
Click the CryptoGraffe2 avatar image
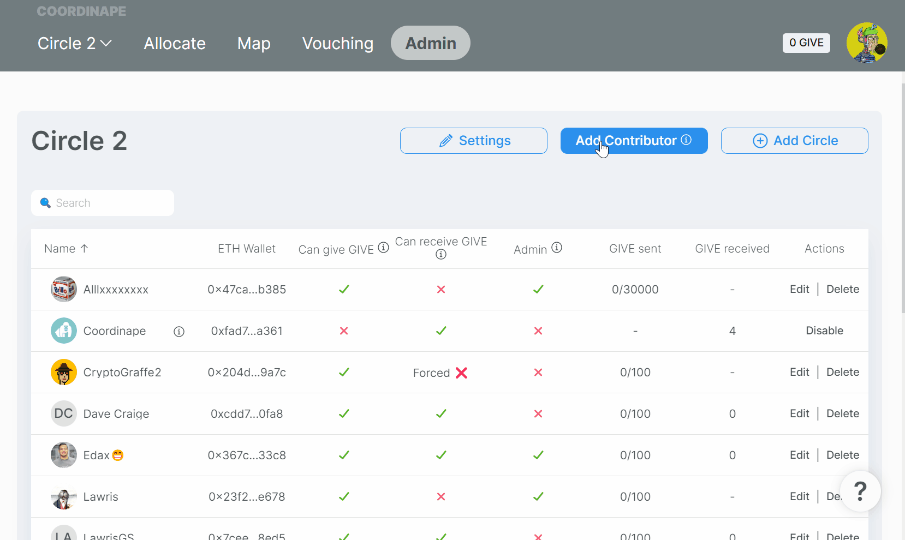tap(64, 372)
